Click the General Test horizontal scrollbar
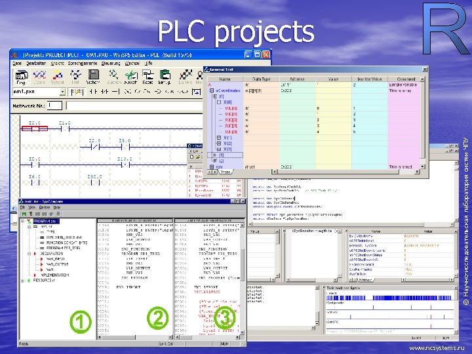The image size is (472, 354). pyautogui.click(x=345, y=172)
